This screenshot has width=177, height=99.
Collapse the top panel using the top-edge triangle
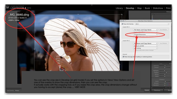(x=92, y=5)
